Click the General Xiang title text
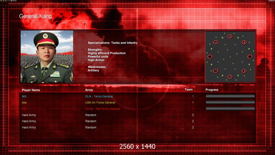Viewport: 275px width, 155px height. click(35, 16)
